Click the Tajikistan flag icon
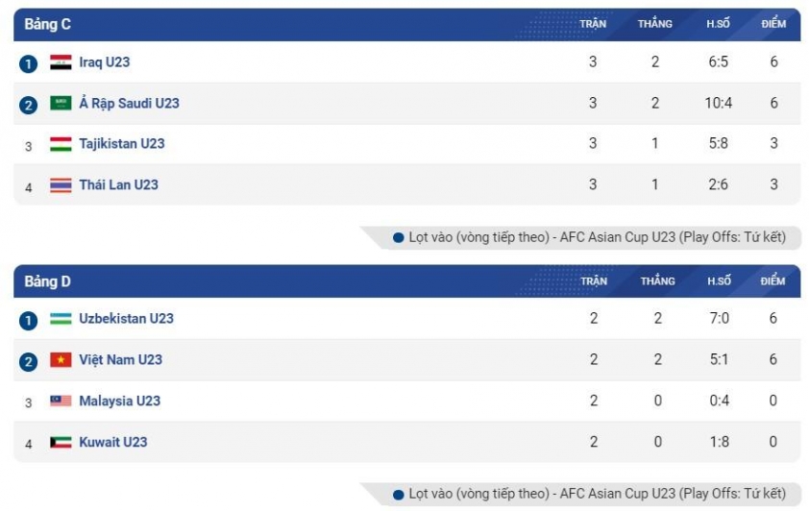Viewport: 809px width, 511px height. [61, 144]
